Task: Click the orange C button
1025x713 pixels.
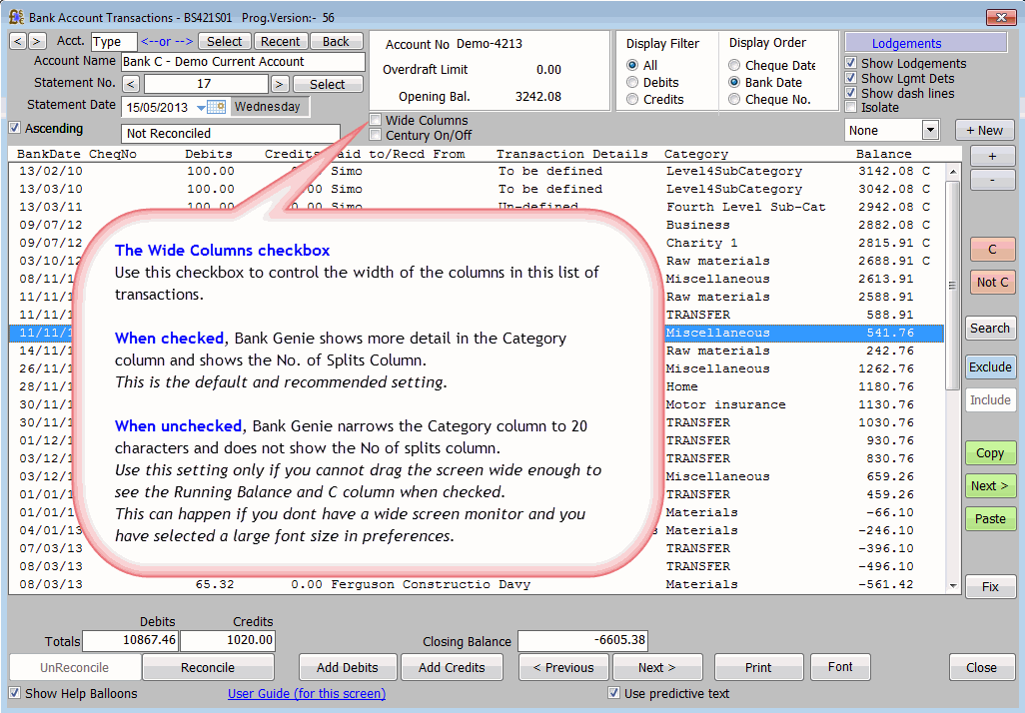Action: click(x=992, y=249)
